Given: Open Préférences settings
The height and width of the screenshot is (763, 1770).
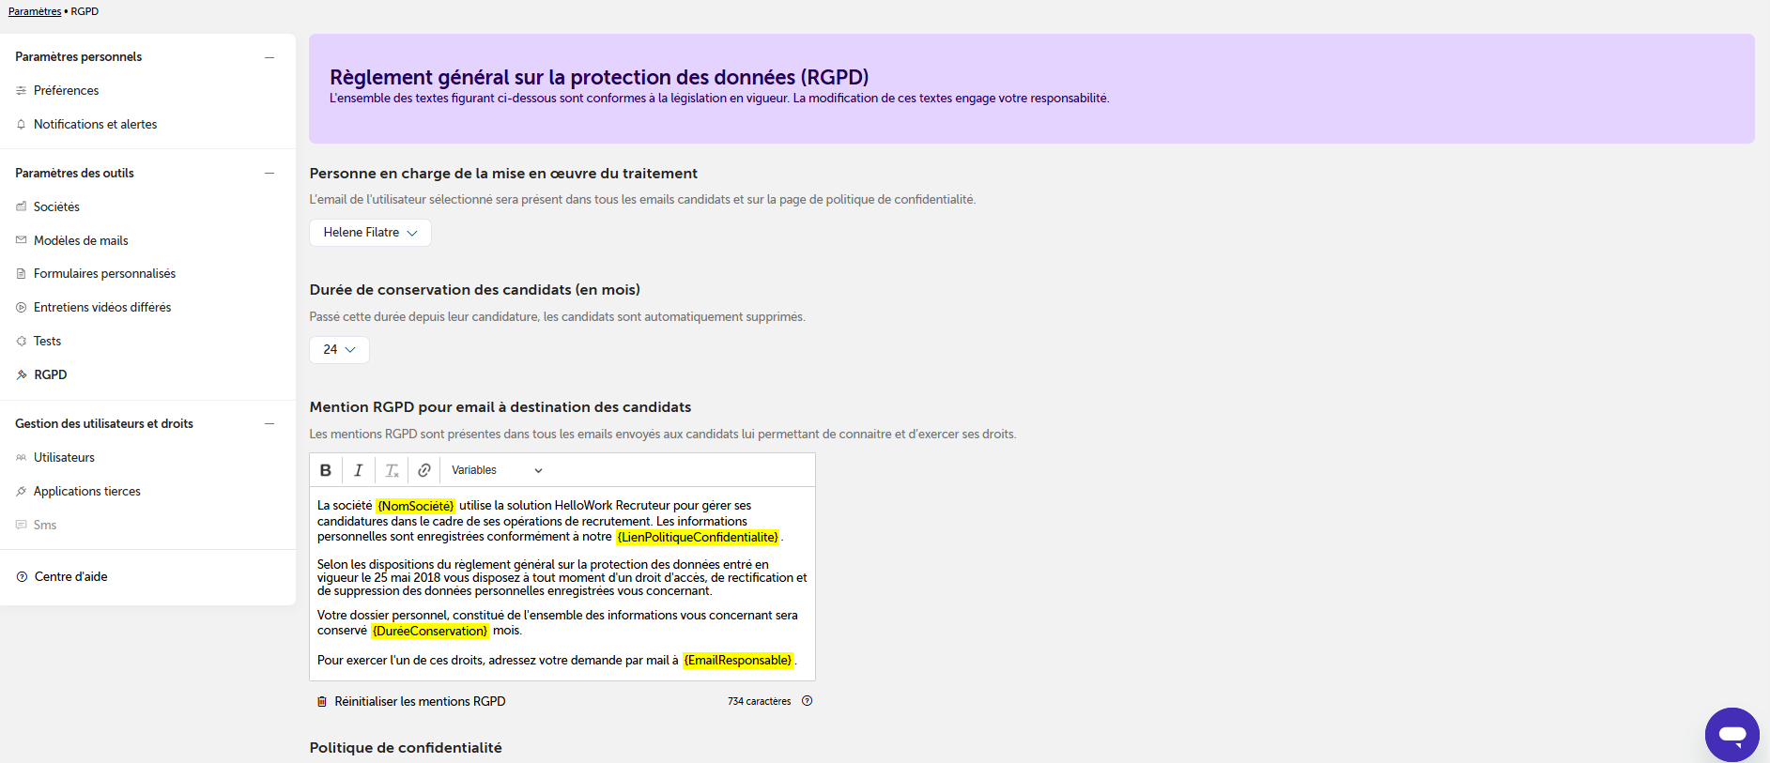Looking at the screenshot, I should pos(66,91).
